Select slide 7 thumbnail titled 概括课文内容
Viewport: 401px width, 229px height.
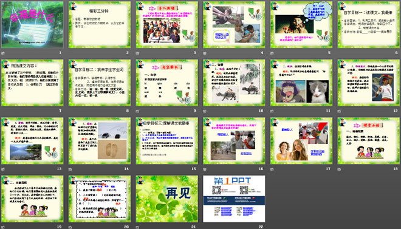coord(32,83)
